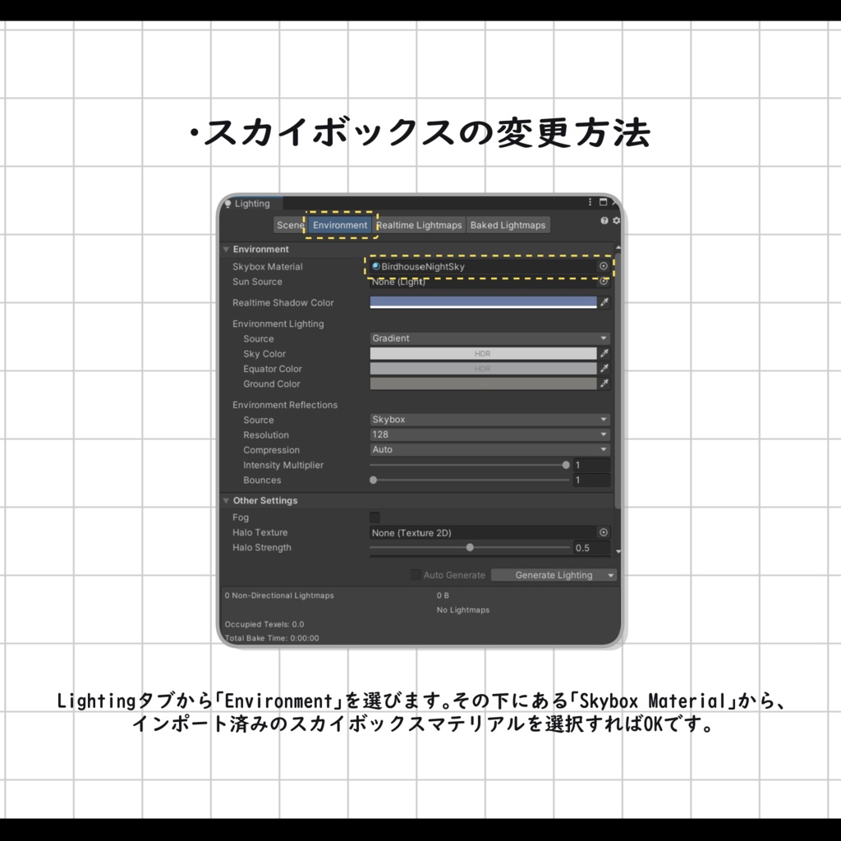This screenshot has width=841, height=841.
Task: Switch to the Baked Lightmaps tab
Action: pyautogui.click(x=508, y=224)
